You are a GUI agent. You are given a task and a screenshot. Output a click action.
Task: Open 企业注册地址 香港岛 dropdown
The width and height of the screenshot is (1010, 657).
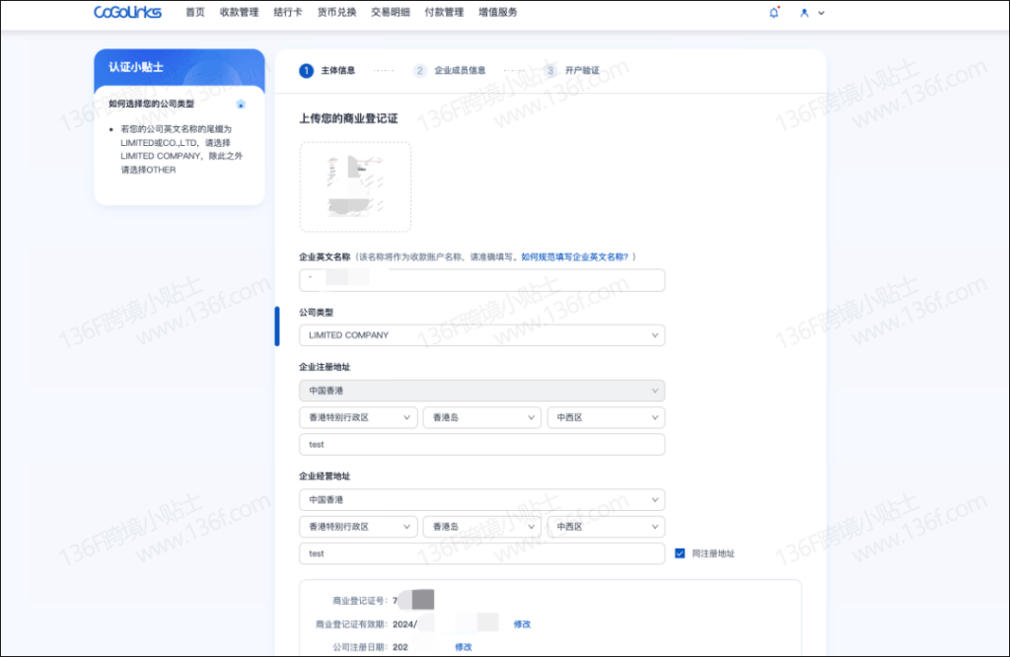(x=481, y=417)
